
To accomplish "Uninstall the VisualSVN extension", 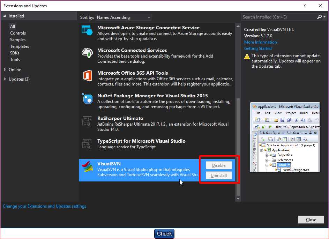I will coord(219,175).
